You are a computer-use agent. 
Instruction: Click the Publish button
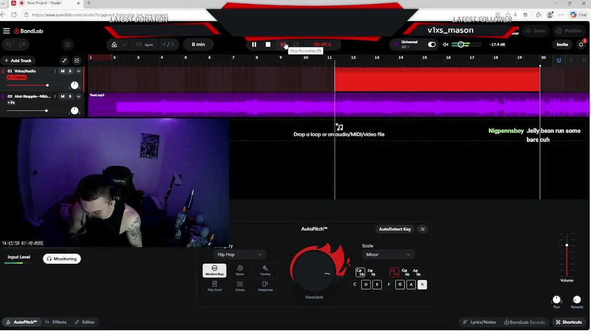569,31
